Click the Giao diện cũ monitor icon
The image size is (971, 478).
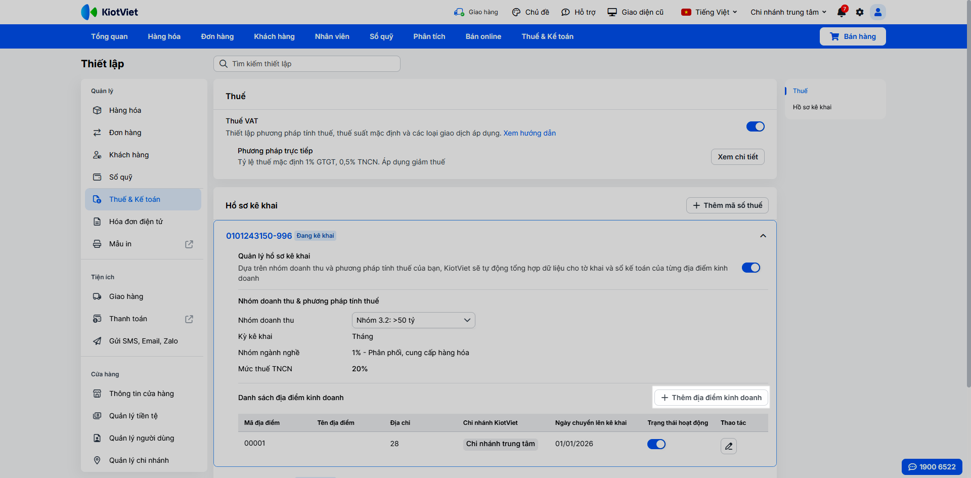click(612, 12)
